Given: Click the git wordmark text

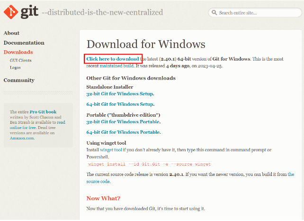Looking at the screenshot, I should pos(29,12).
